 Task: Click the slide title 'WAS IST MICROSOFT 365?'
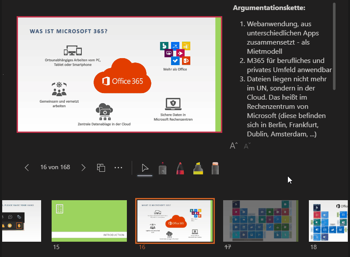point(69,31)
